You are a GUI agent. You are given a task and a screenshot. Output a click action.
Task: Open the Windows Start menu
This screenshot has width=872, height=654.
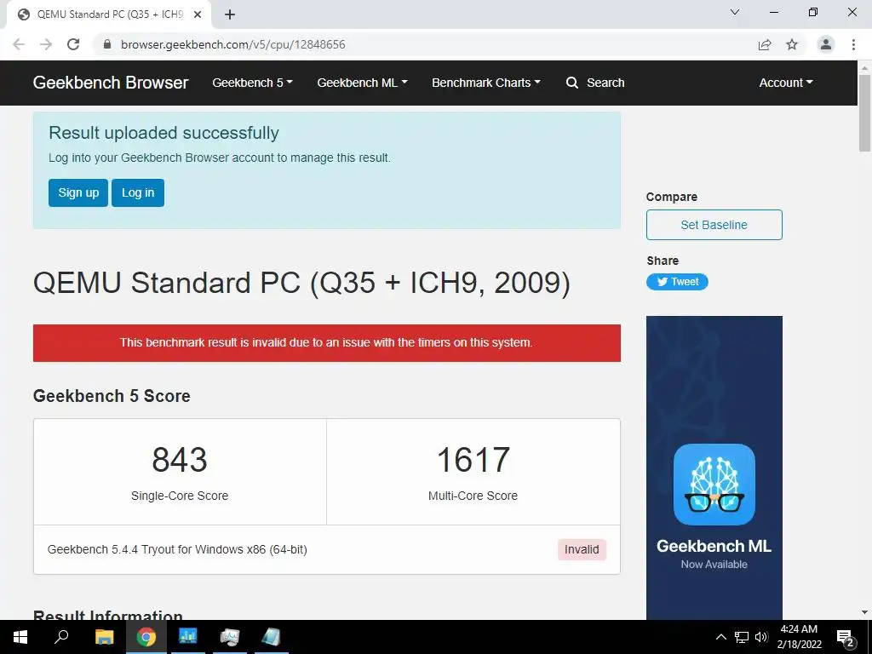point(20,637)
